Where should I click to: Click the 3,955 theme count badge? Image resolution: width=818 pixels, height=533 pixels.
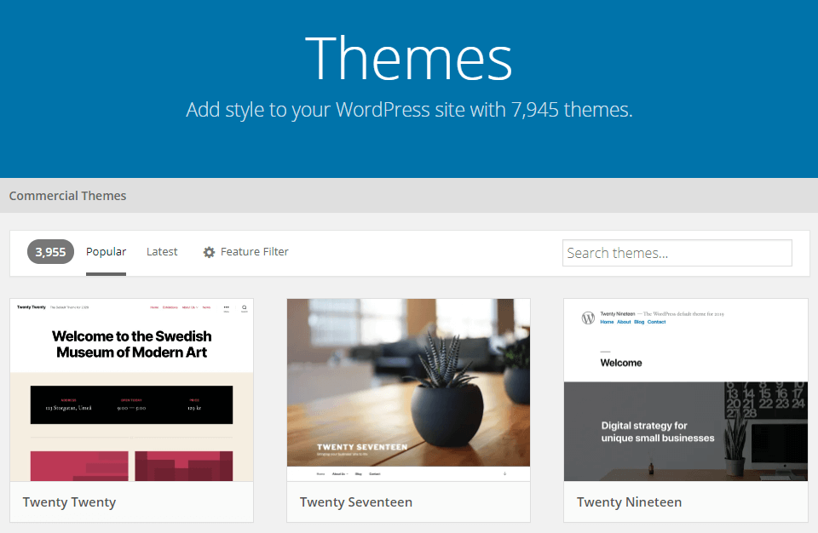point(50,252)
